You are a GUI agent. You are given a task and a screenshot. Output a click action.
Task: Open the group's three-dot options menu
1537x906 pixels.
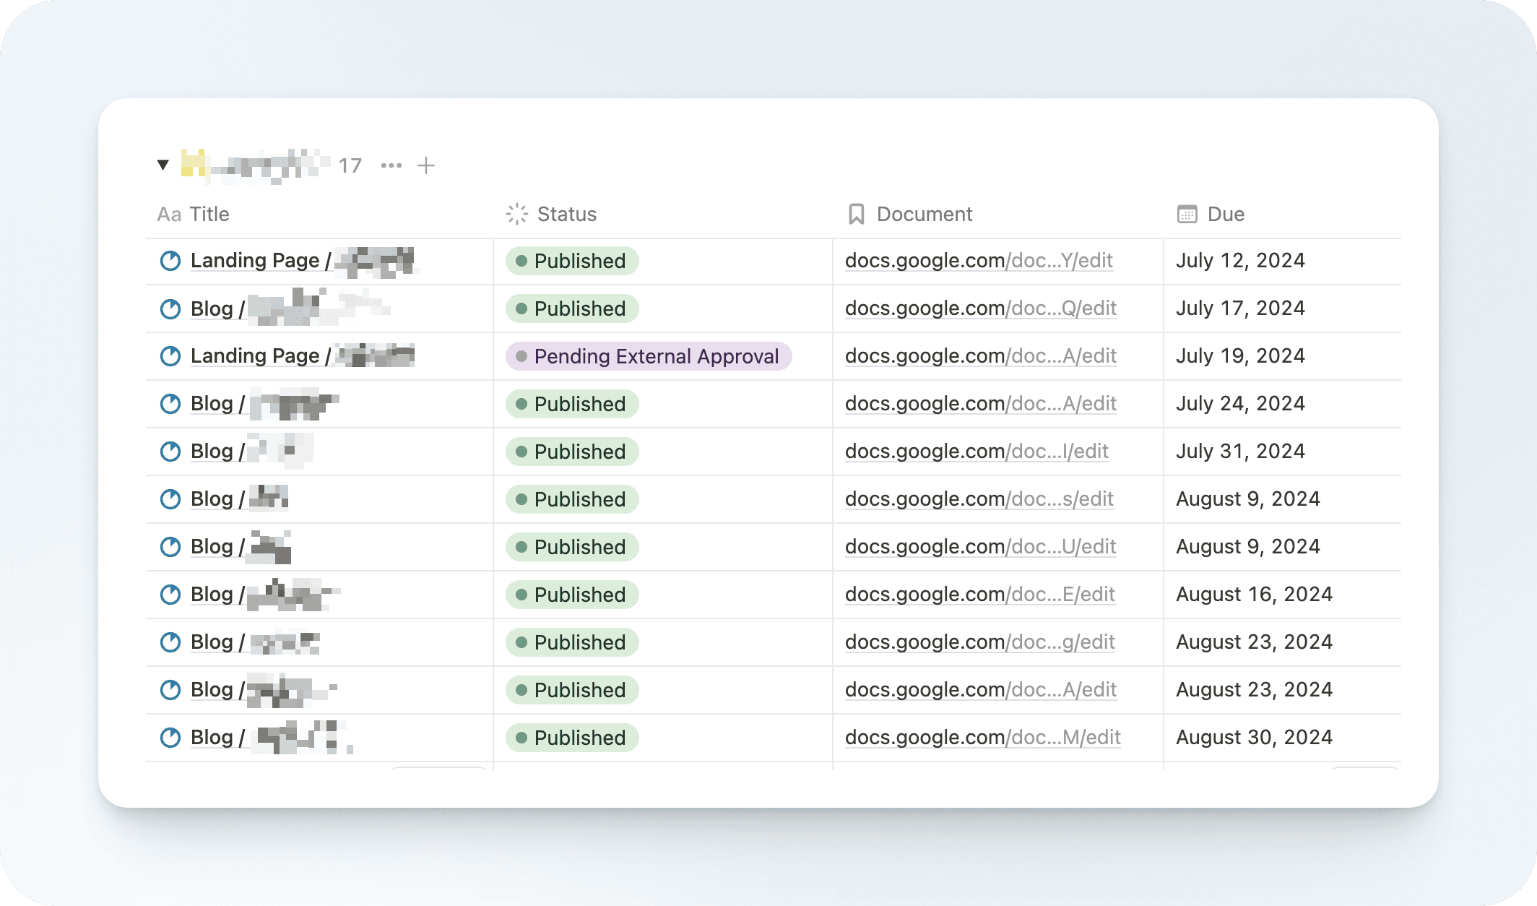391,165
